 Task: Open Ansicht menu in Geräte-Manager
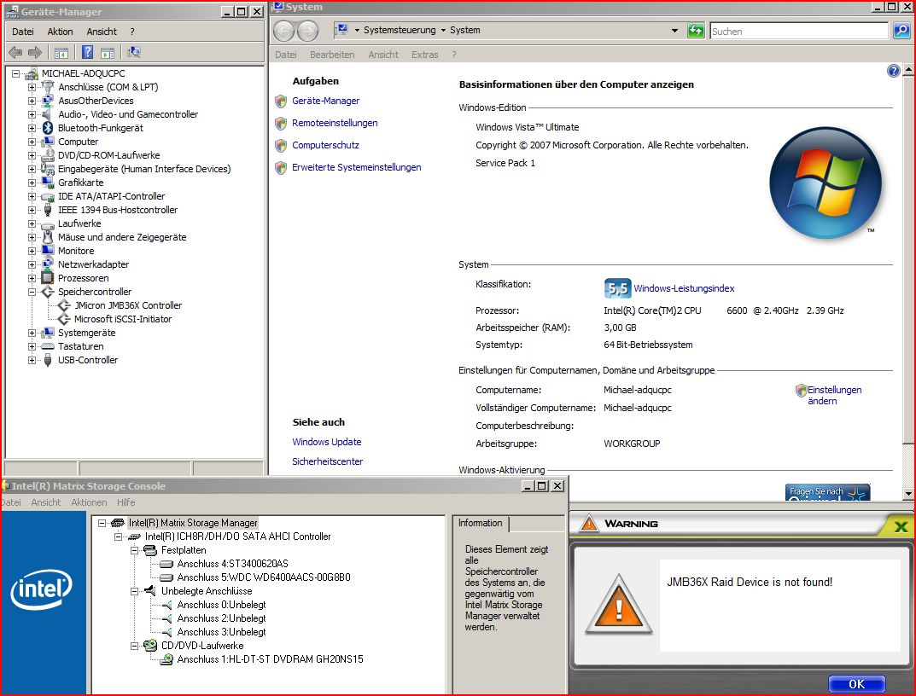(x=102, y=32)
